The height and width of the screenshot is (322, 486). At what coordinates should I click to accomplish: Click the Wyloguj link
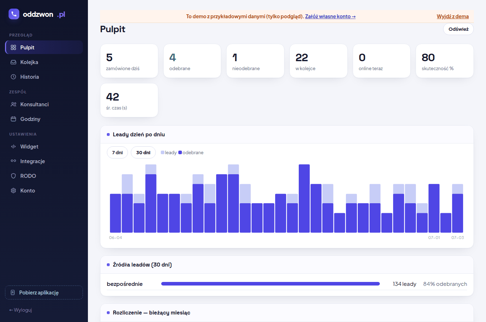click(21, 310)
